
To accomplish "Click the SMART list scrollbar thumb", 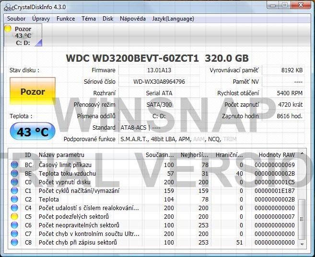I will pyautogui.click(x=302, y=219).
